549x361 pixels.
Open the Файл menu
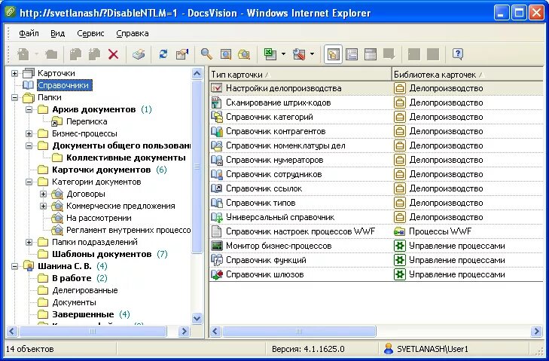point(29,33)
